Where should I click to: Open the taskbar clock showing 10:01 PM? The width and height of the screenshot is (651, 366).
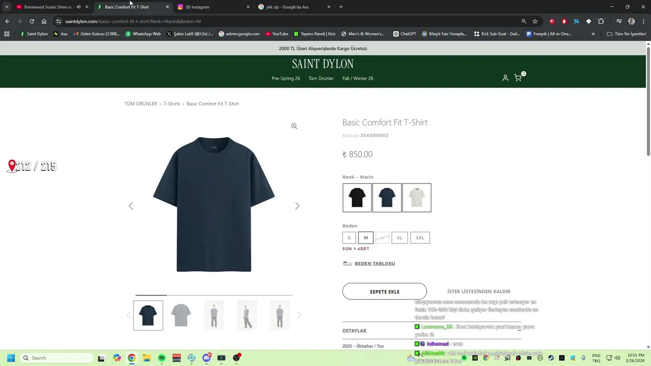[x=636, y=358]
